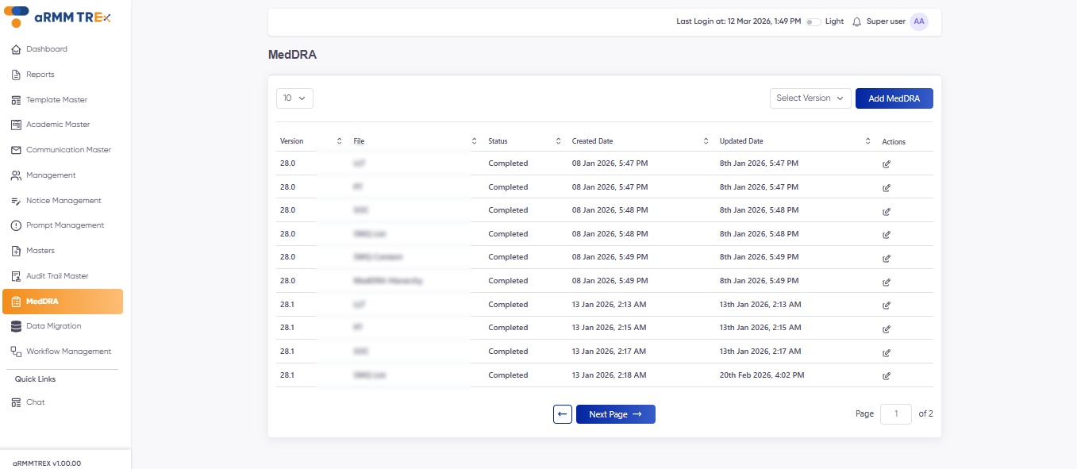This screenshot has width=1077, height=469.
Task: Click edit icon for 13 Jan 2:13 AM row
Action: (x=887, y=306)
